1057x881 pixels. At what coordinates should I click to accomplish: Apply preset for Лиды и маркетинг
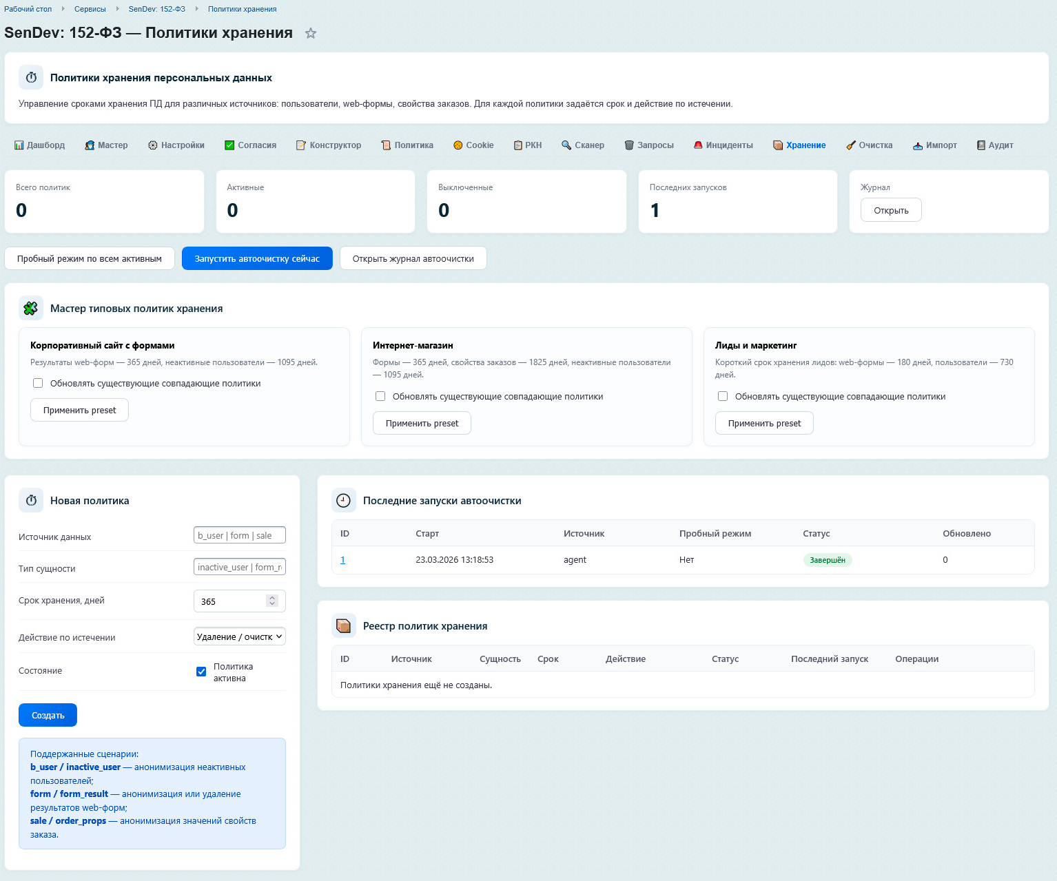click(x=764, y=423)
